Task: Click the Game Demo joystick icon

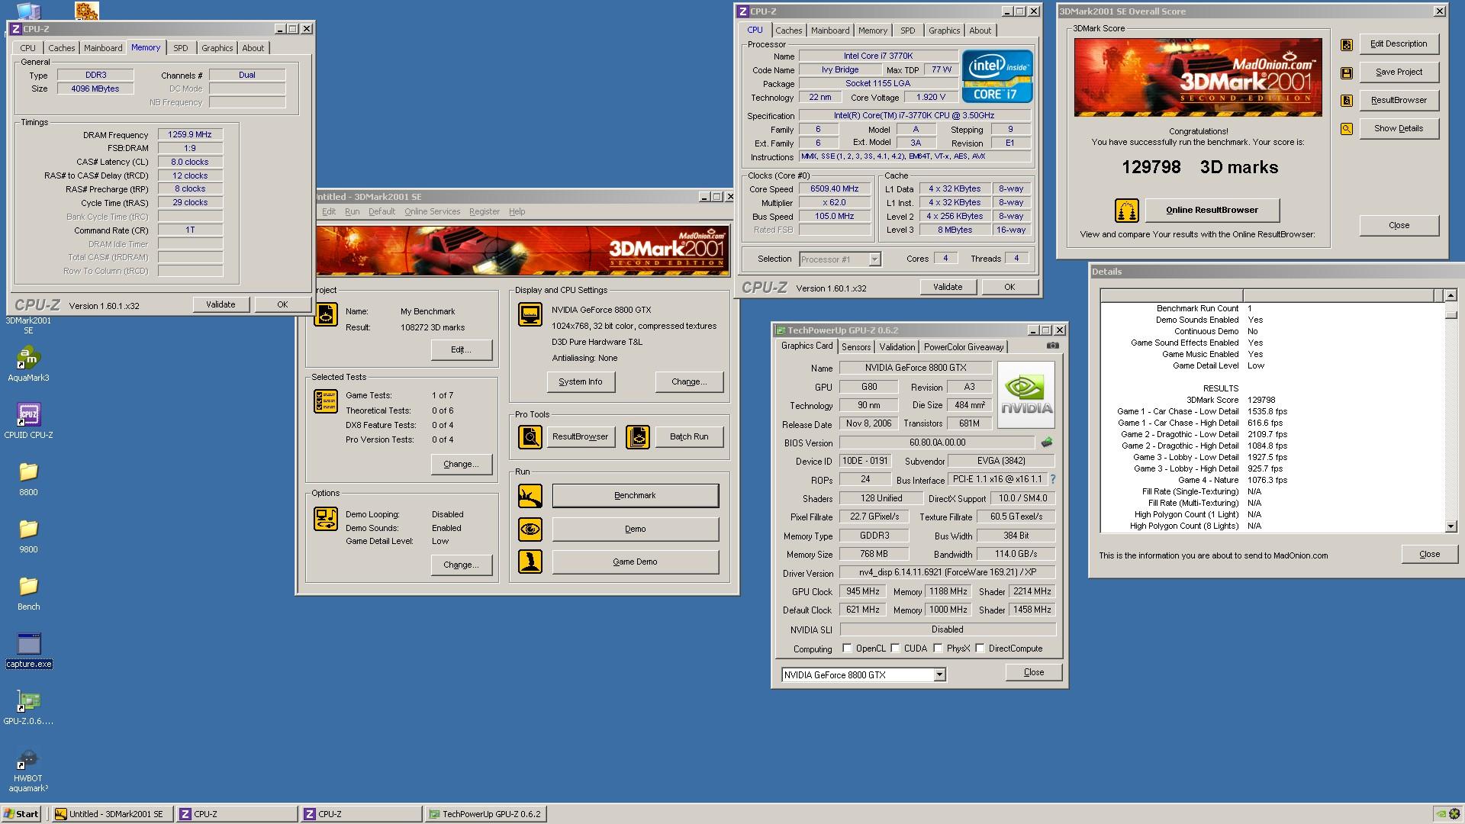Action: [x=530, y=562]
